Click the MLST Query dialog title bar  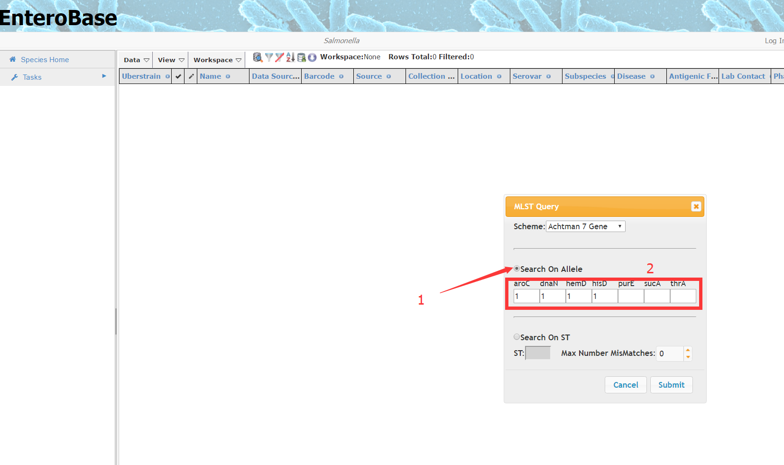point(605,206)
